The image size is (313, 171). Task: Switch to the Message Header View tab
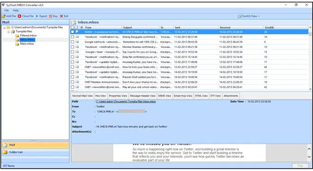[143, 96]
